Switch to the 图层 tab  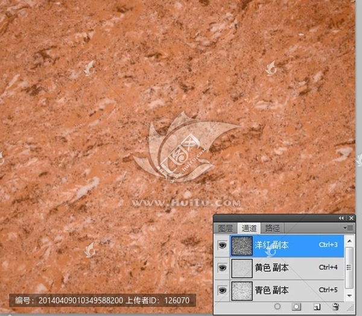click(225, 228)
